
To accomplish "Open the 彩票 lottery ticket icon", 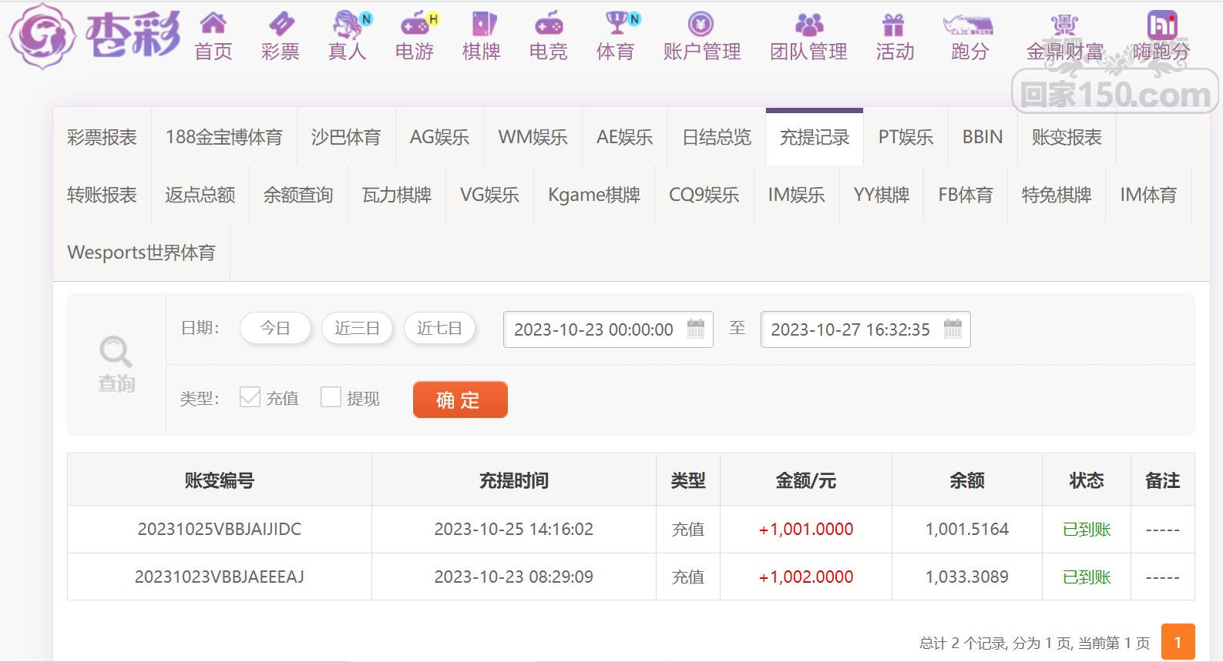I will coord(281,24).
